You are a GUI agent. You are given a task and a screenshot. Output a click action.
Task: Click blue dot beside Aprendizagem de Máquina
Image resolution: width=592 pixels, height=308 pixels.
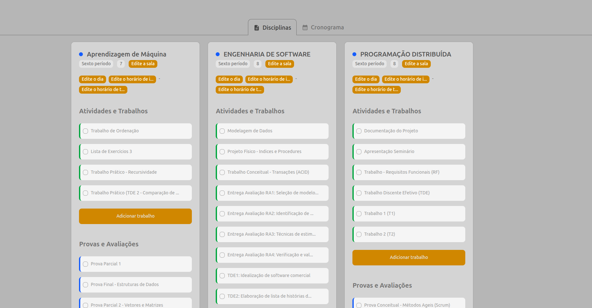tap(81, 54)
